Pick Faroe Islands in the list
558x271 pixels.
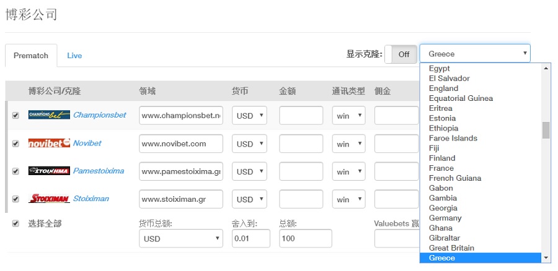click(480, 138)
